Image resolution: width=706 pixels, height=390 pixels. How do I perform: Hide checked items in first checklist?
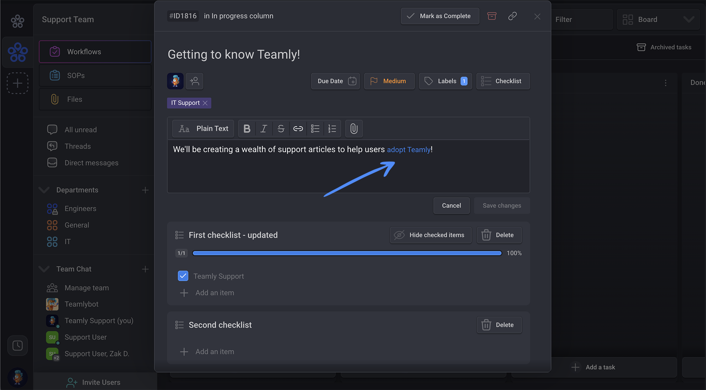[431, 235]
